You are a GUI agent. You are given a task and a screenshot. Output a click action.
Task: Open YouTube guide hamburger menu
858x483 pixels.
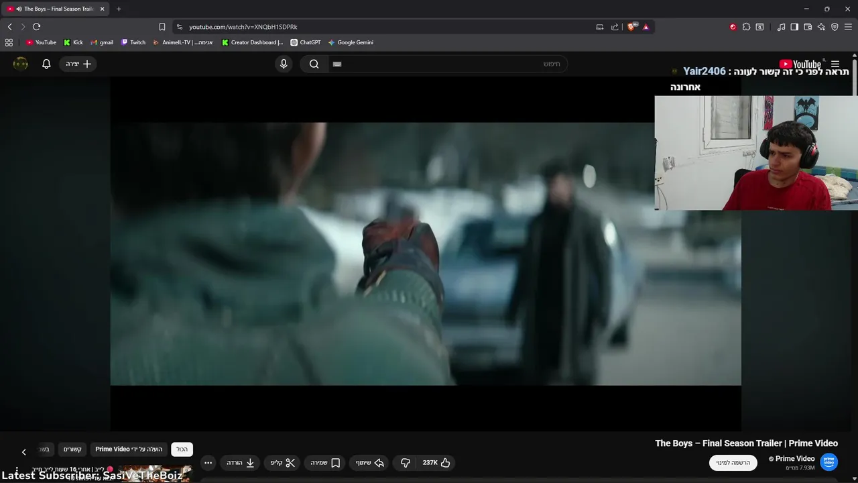[x=835, y=64]
